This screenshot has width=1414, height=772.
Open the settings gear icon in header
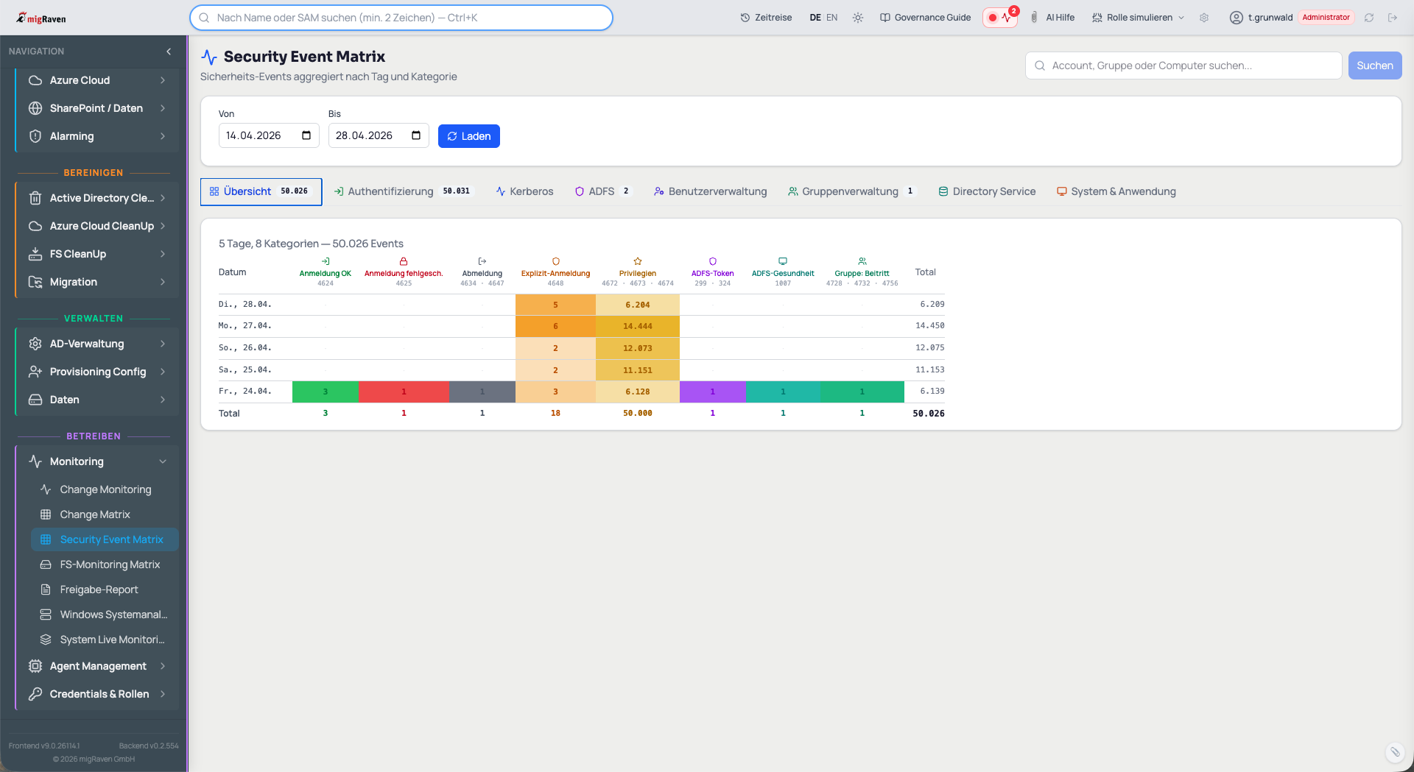[x=1204, y=18]
